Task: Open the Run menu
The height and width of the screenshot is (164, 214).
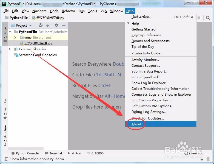Action: [82, 11]
